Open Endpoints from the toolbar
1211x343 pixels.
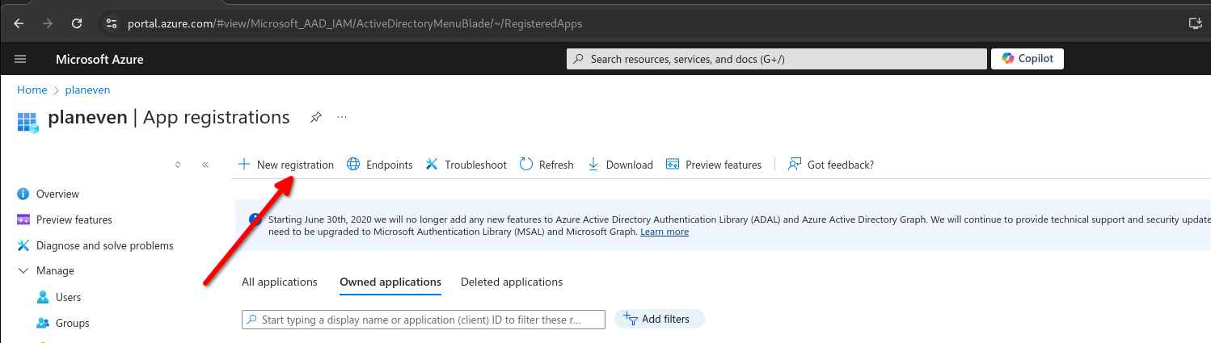click(379, 165)
